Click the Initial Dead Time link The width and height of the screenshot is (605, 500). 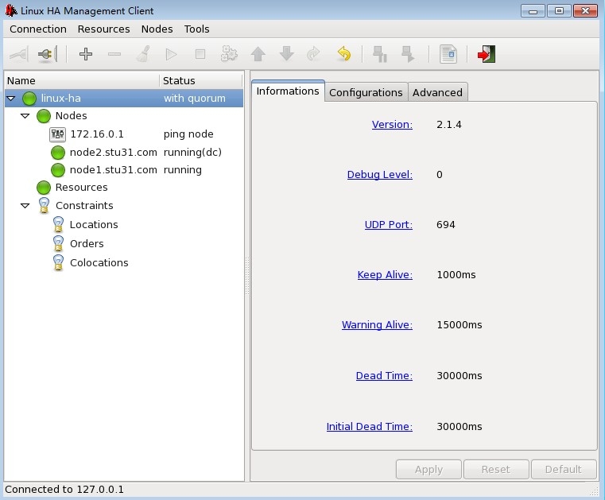click(x=369, y=427)
